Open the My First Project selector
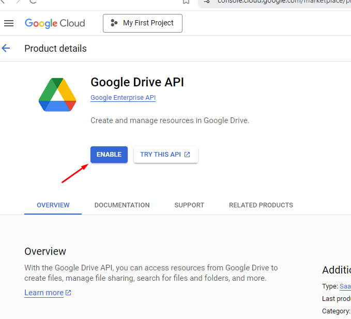351x319 pixels. coord(143,23)
